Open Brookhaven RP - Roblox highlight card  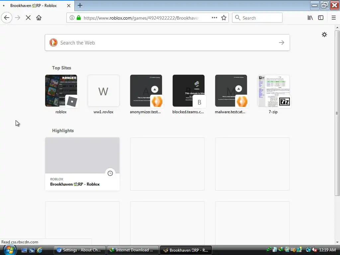82,164
